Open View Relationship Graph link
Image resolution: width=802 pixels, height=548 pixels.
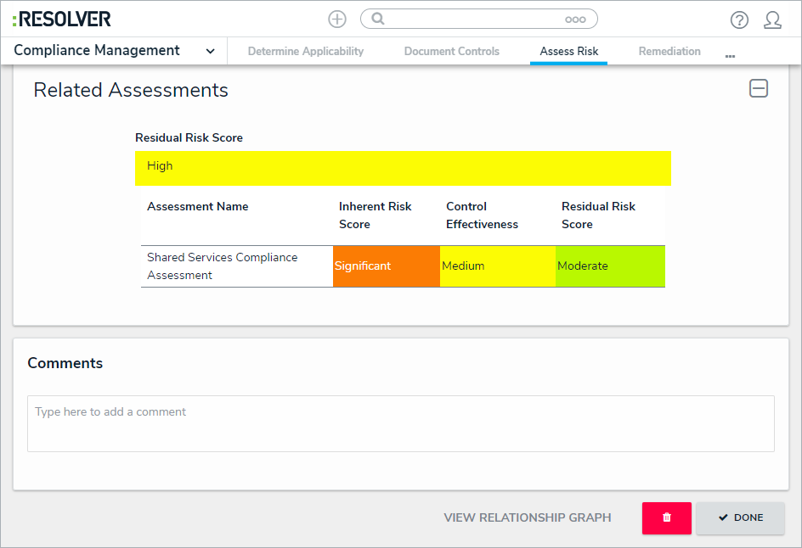coord(527,517)
